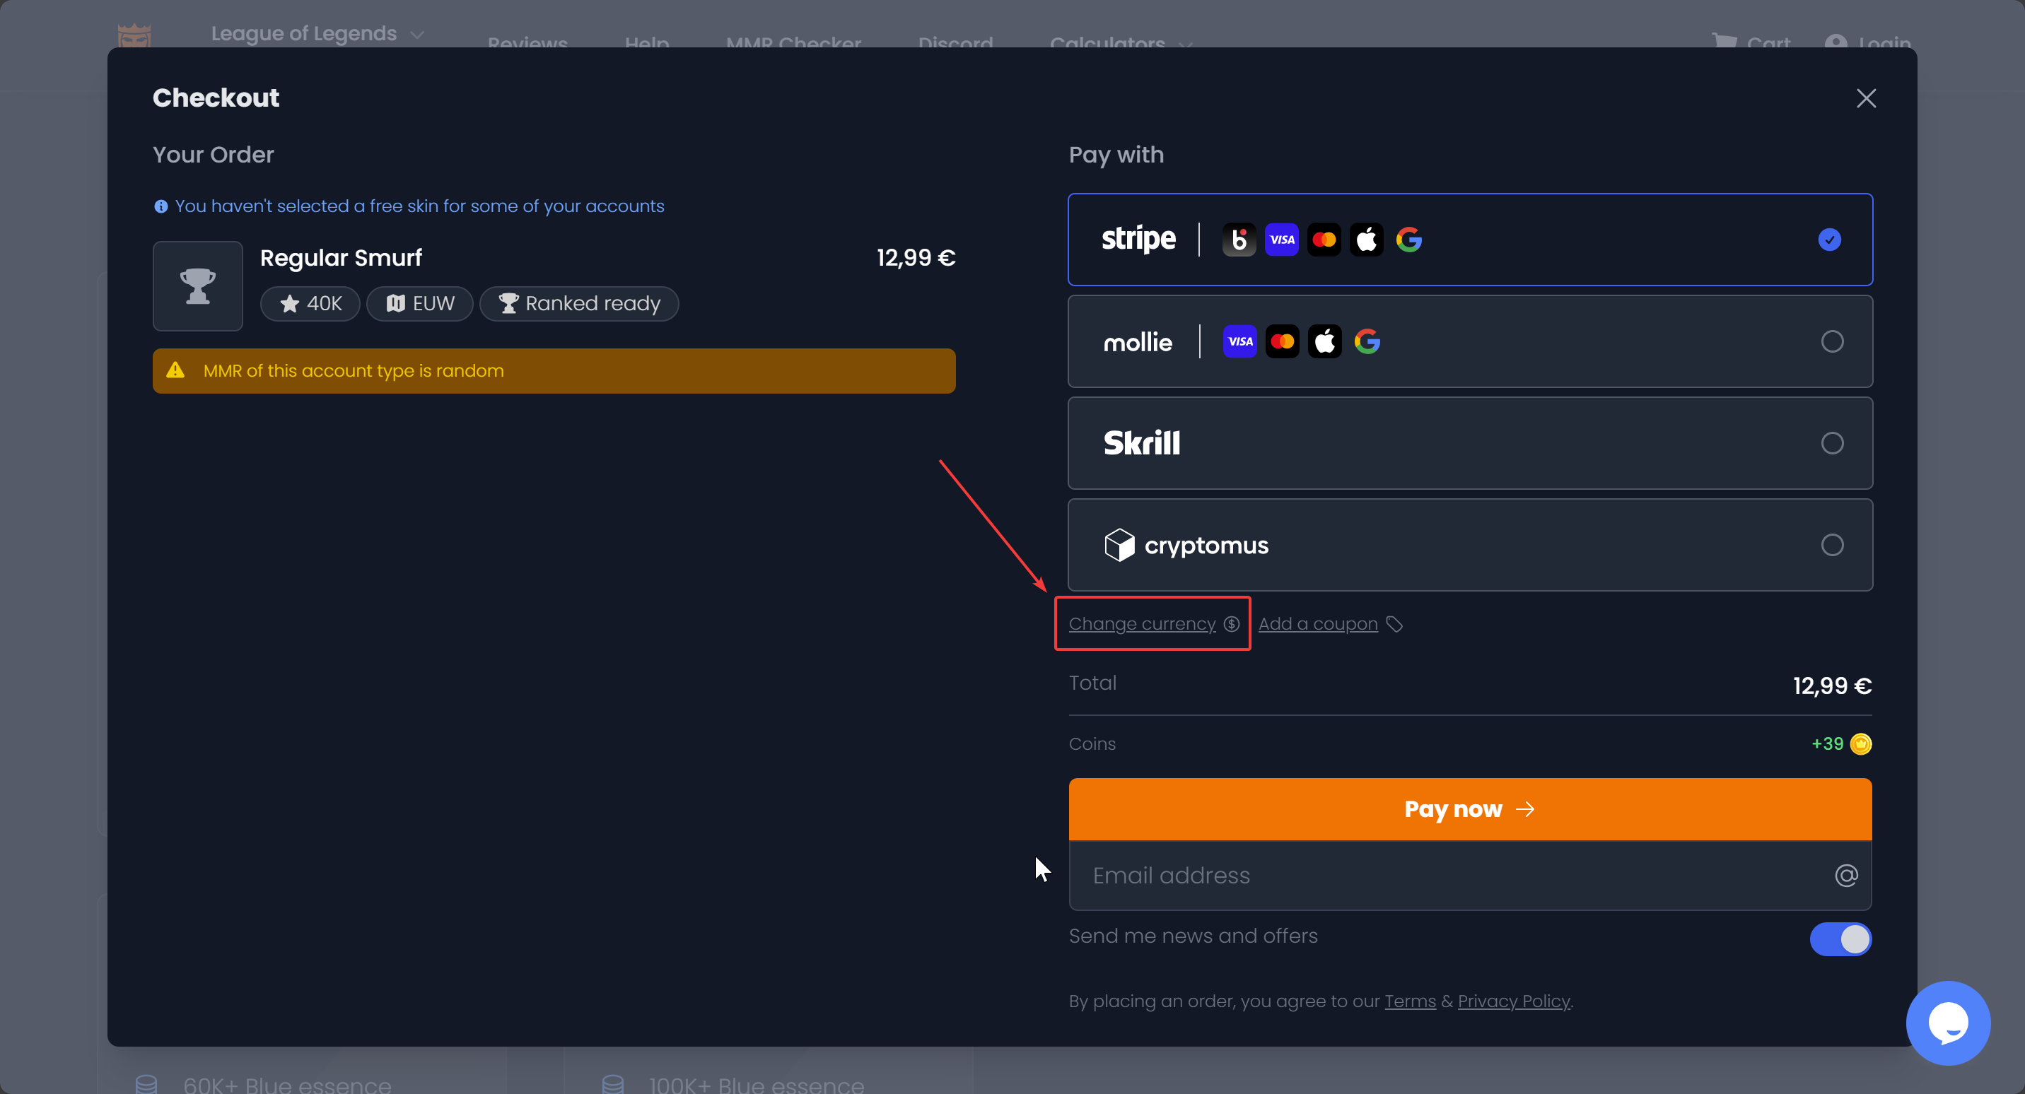2025x1094 pixels.
Task: Click the Ranked ready tag
Action: [579, 303]
